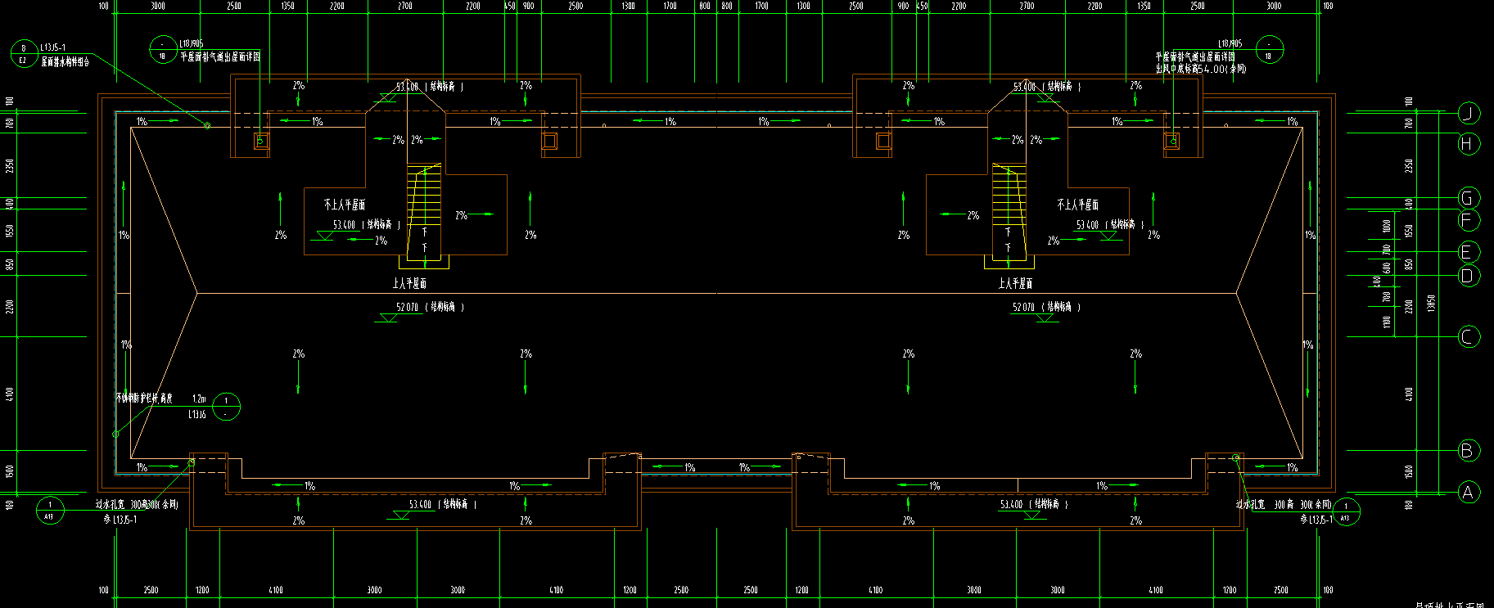Select the right unit's 上人平屋面 label
This screenshot has width=1494, height=608.
point(1015,283)
